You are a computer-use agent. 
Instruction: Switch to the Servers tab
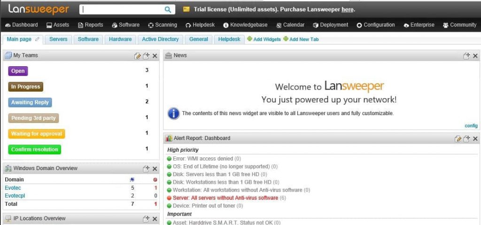click(58, 39)
